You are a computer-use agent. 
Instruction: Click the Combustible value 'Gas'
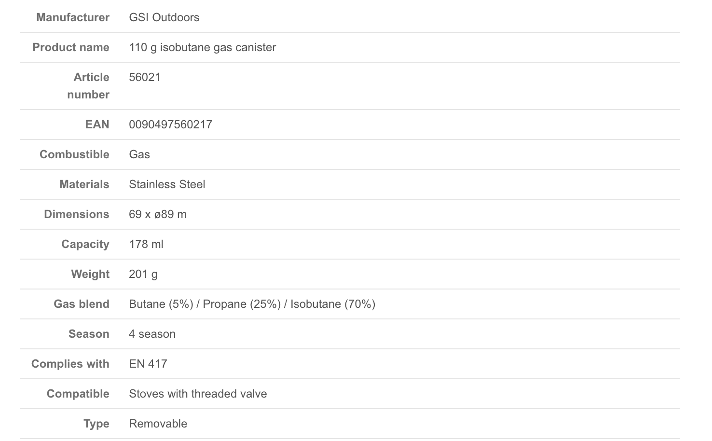(139, 154)
